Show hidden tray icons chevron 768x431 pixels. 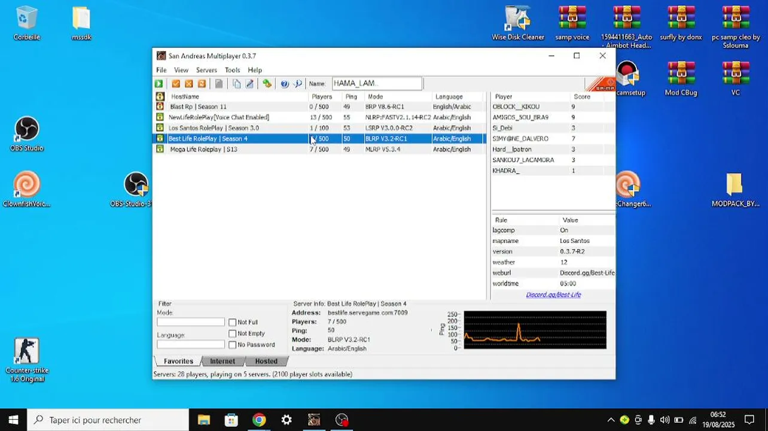click(x=611, y=420)
